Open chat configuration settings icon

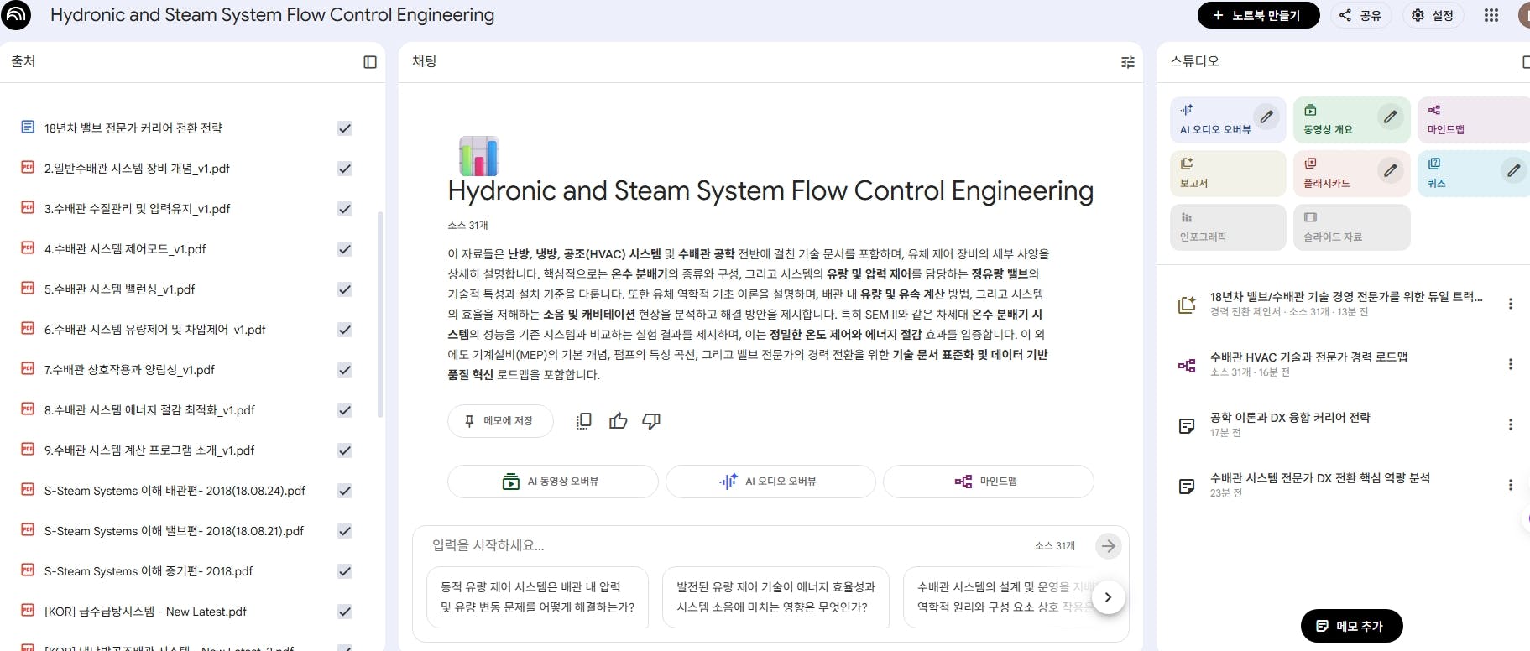pyautogui.click(x=1128, y=62)
